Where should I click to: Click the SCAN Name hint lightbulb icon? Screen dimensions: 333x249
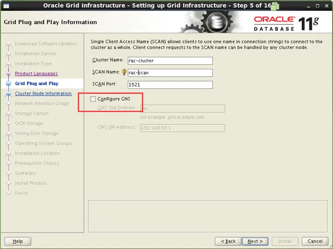[x=124, y=72]
